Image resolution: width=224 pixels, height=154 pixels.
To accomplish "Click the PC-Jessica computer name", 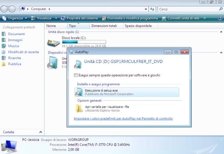I will click(x=30, y=140).
